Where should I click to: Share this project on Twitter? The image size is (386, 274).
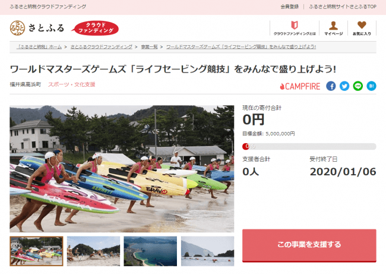pyautogui.click(x=344, y=86)
